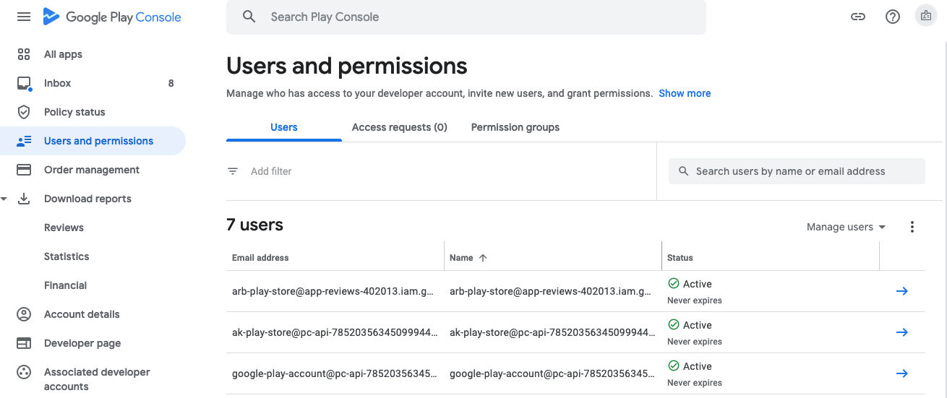Click Never expires in google-play-account row
Viewport: 947px width, 398px height.
(x=695, y=383)
